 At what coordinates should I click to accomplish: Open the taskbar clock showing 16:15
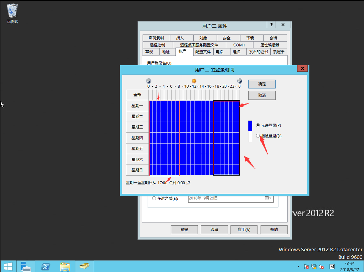[x=349, y=267]
